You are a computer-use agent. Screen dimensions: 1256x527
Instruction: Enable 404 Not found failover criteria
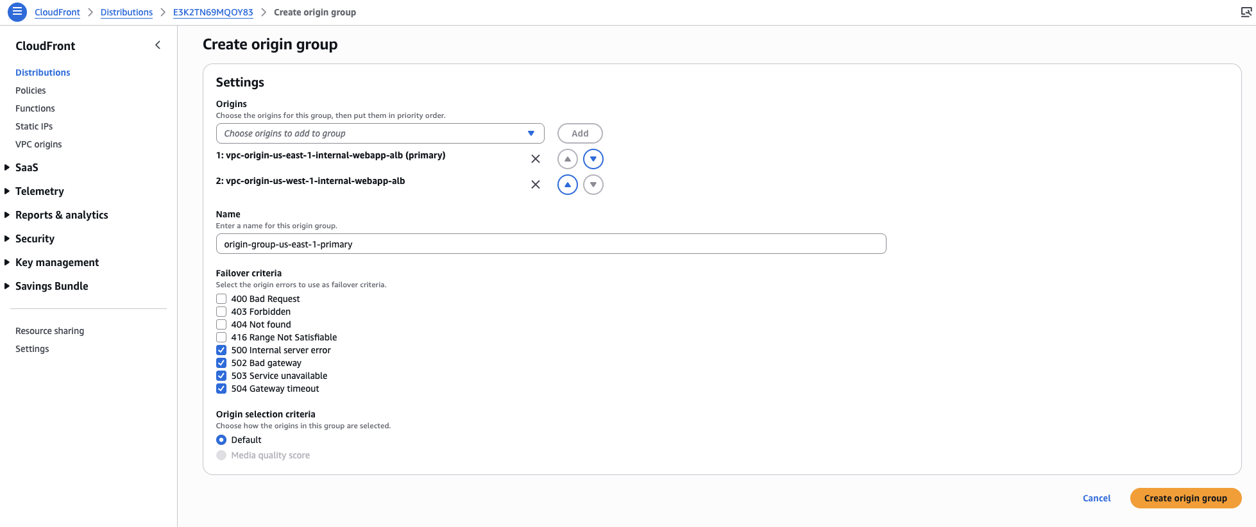pyautogui.click(x=221, y=324)
